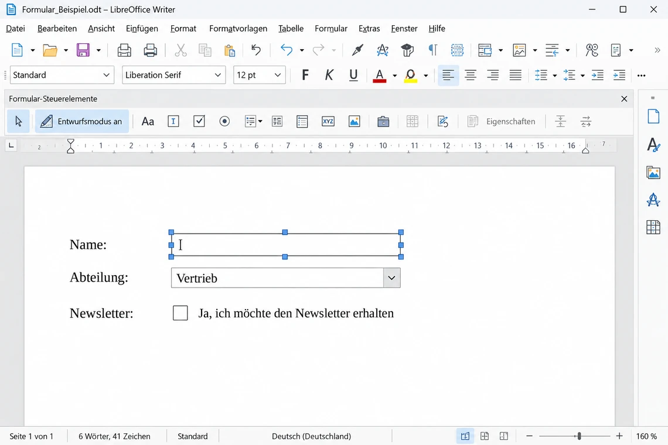Image resolution: width=668 pixels, height=445 pixels.
Task: Click the Insert image icon
Action: (519, 50)
